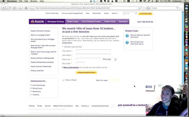Click the browser Forward arrow button
Image resolution: width=189 pixels, height=117 pixels.
7,8
